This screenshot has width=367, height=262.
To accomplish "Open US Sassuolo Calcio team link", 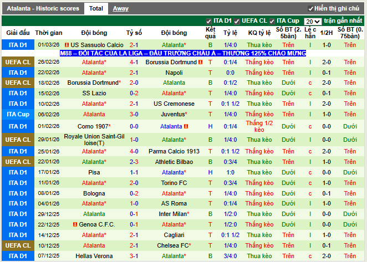I will click(x=97, y=45).
